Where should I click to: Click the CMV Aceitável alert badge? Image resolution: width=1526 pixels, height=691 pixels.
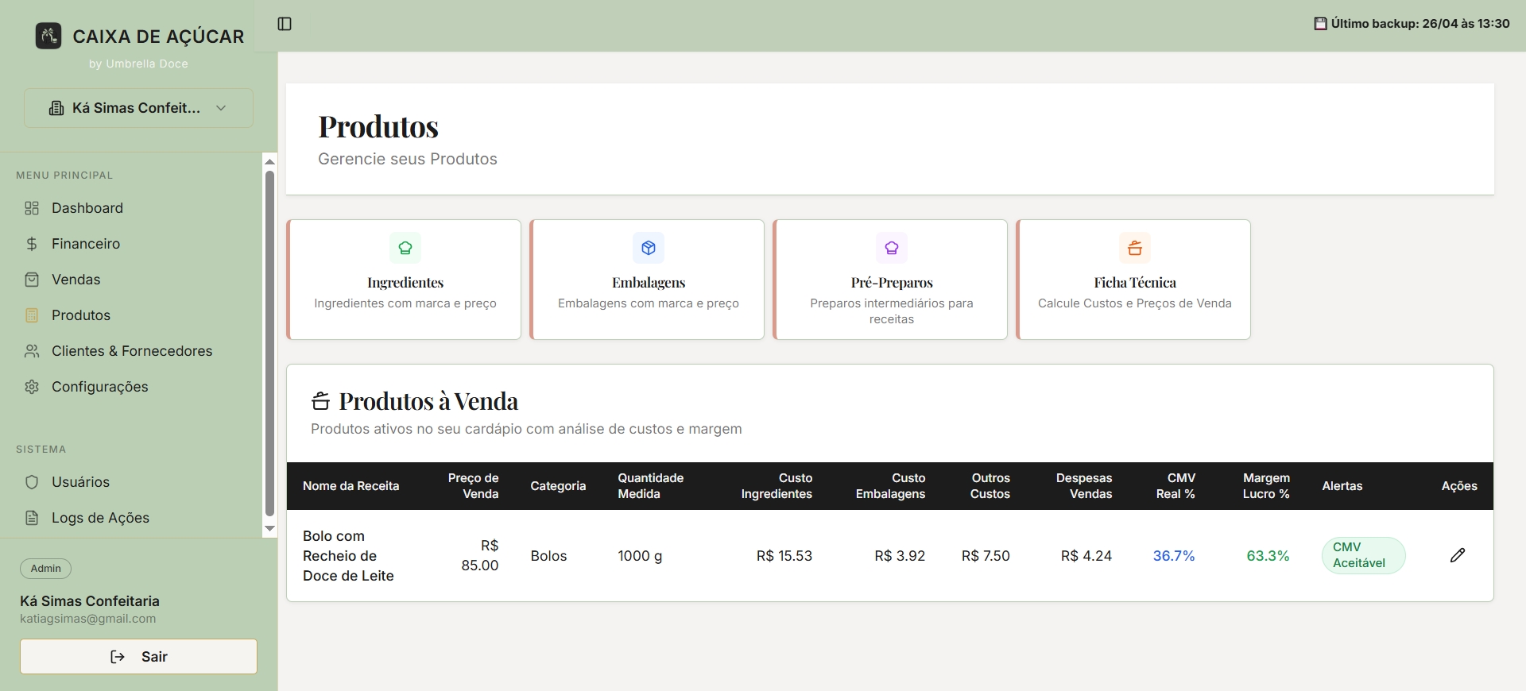1362,555
